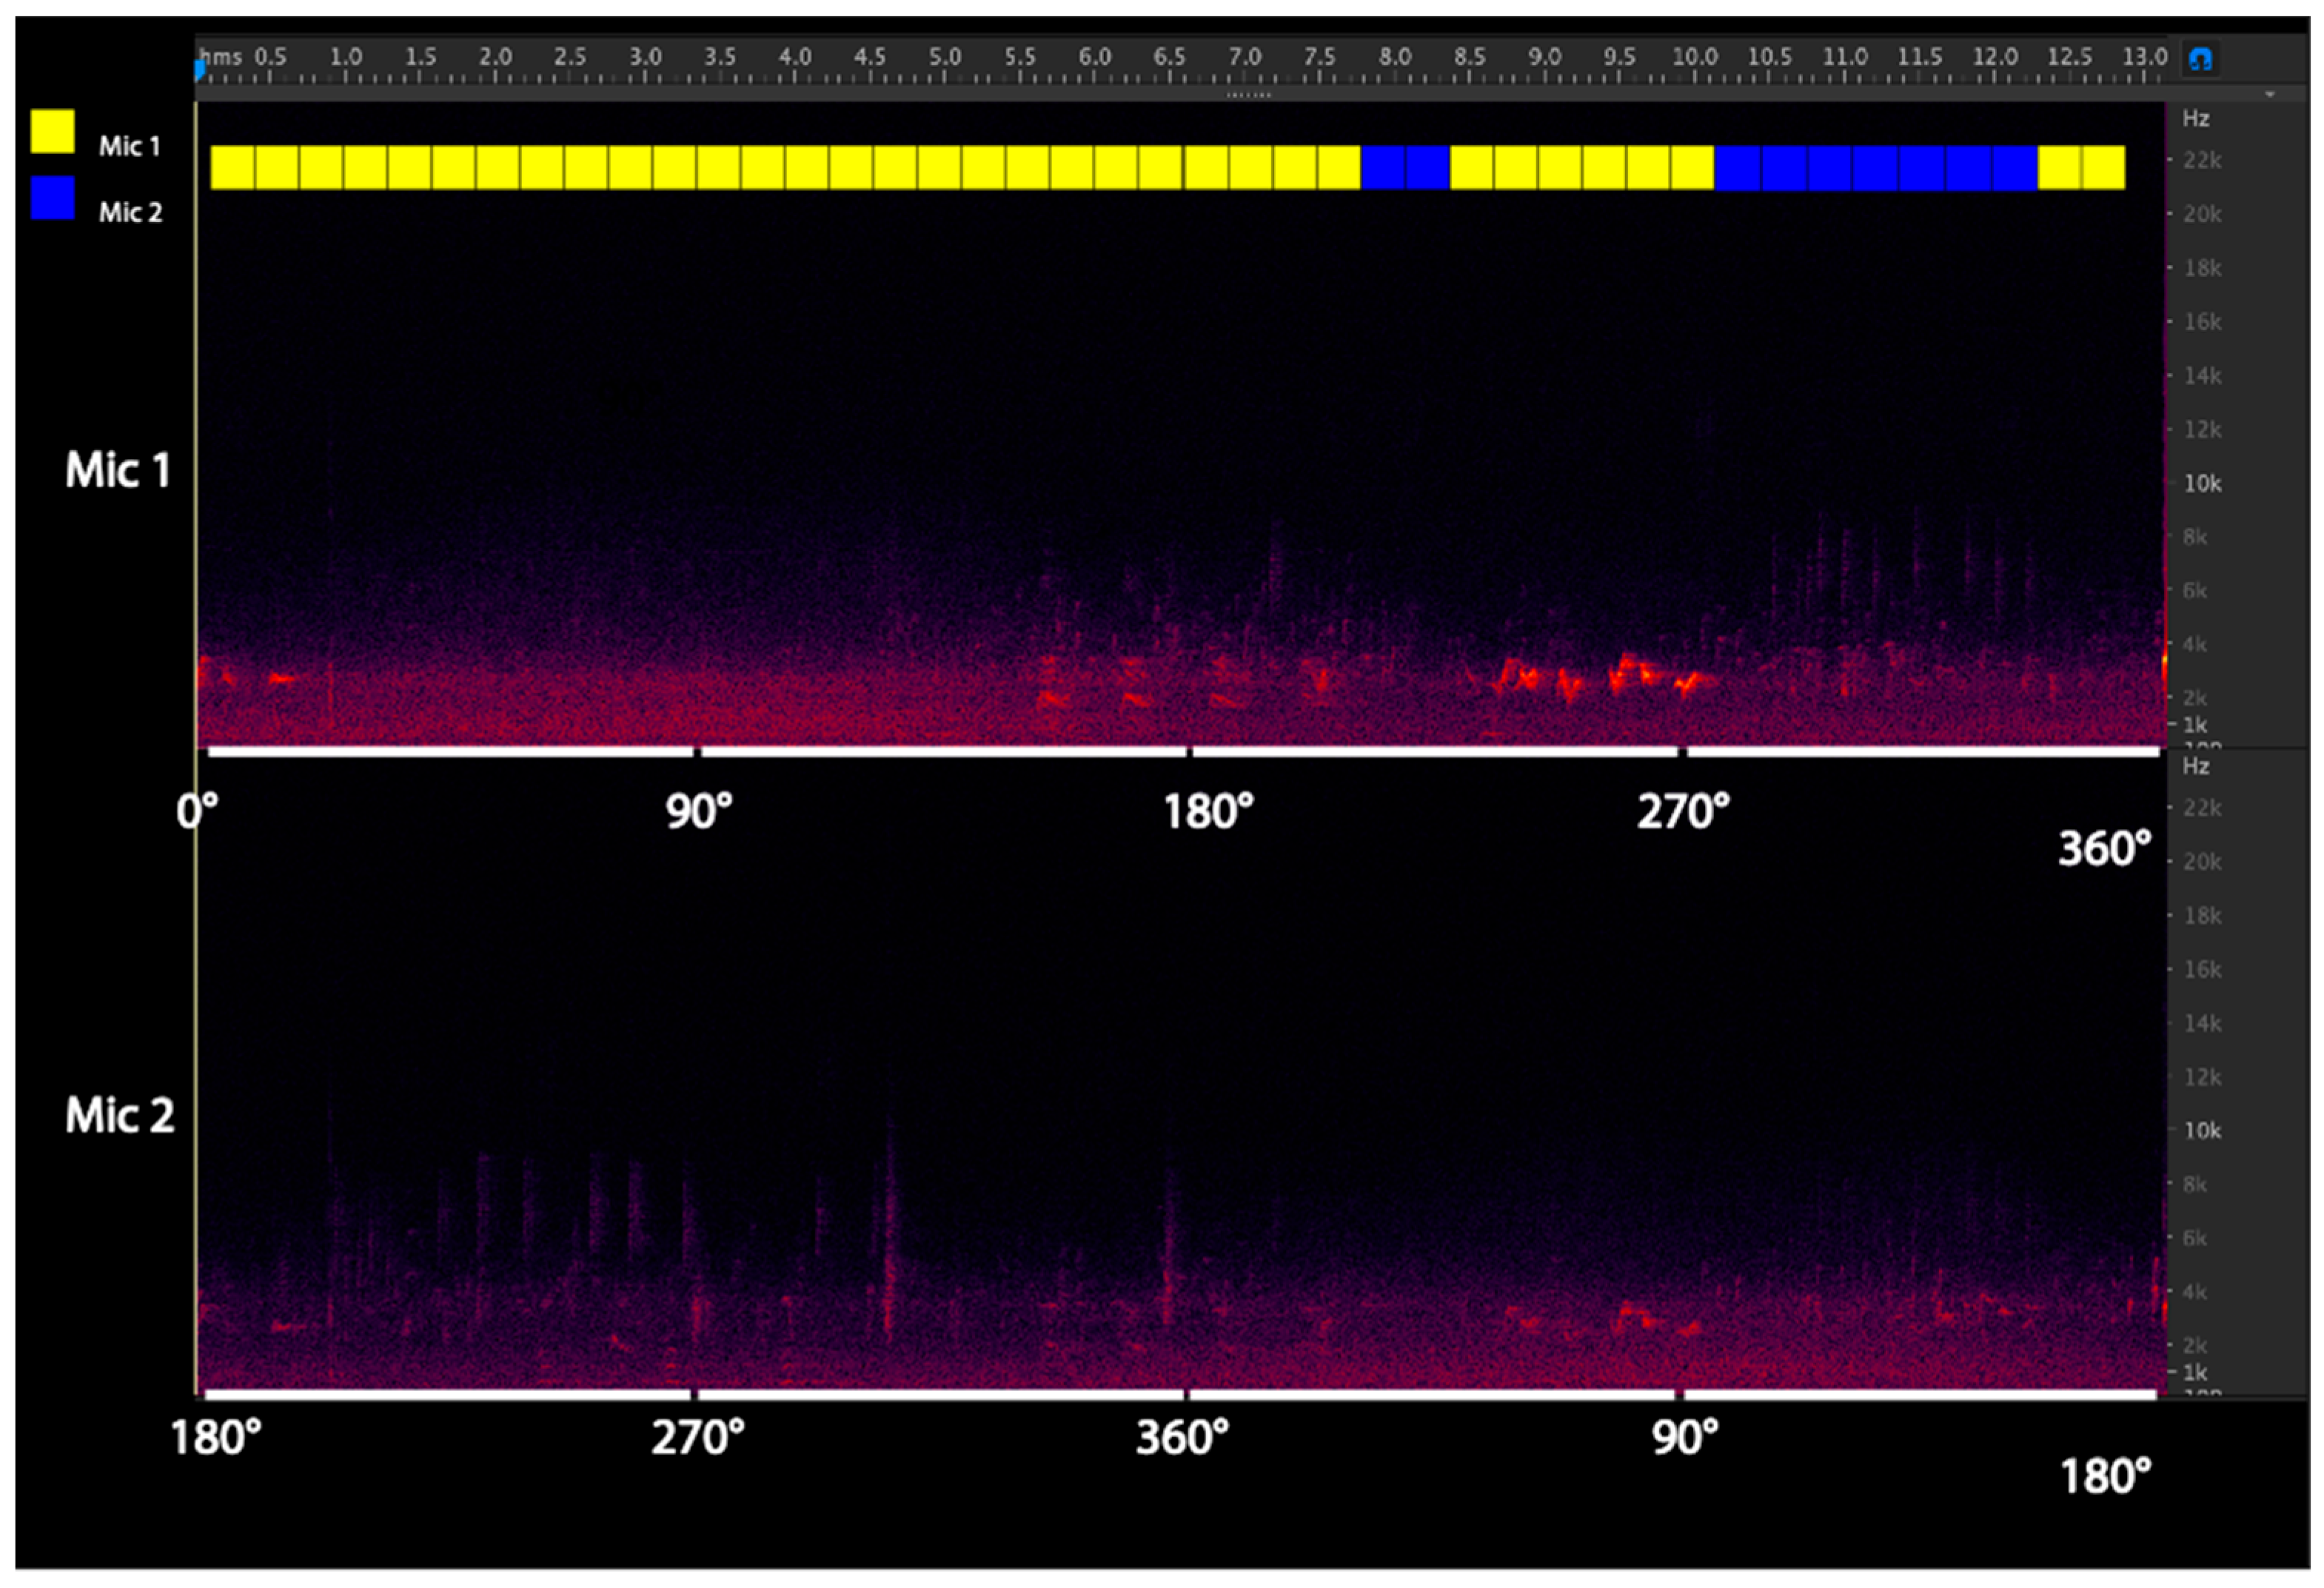Click the yellow Mic 1 legend swatch
The image size is (2324, 1588).
click(x=52, y=131)
